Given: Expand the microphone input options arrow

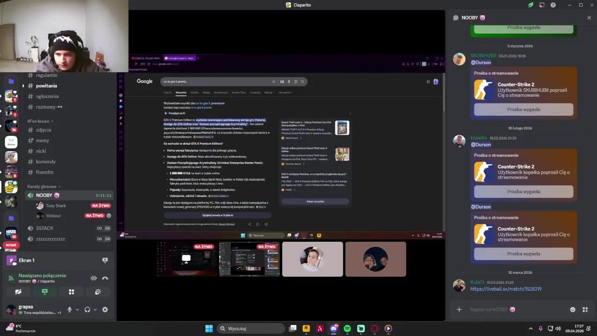Looking at the screenshot, I should pos(77,309).
